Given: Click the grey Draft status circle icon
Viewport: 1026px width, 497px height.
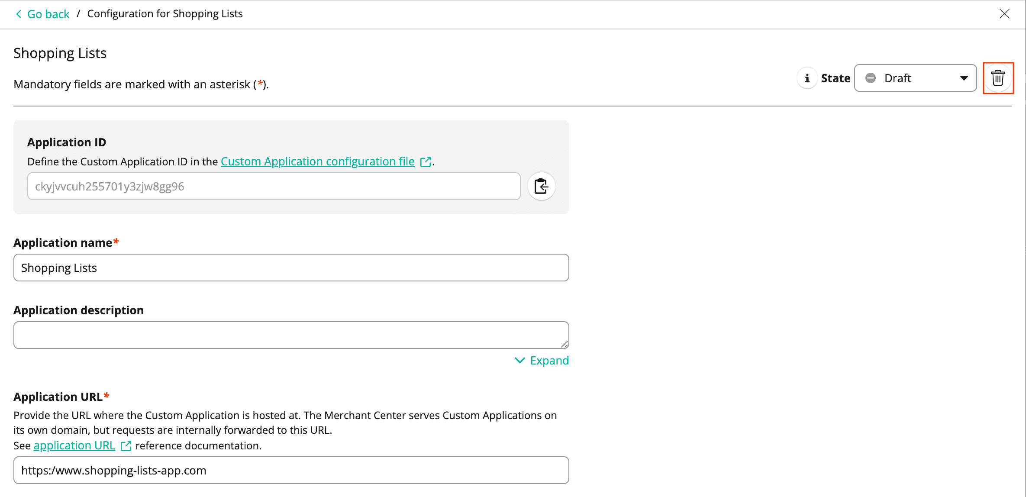Looking at the screenshot, I should (871, 78).
